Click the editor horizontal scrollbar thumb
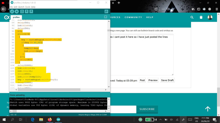The height and width of the screenshot is (123, 220). tap(49, 90)
